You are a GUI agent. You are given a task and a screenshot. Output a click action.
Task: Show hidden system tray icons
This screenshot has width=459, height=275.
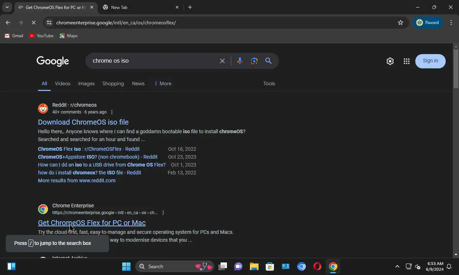coord(397,266)
